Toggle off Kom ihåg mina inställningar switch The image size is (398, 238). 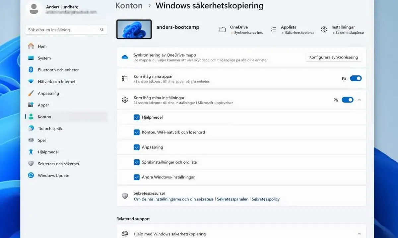(348, 100)
